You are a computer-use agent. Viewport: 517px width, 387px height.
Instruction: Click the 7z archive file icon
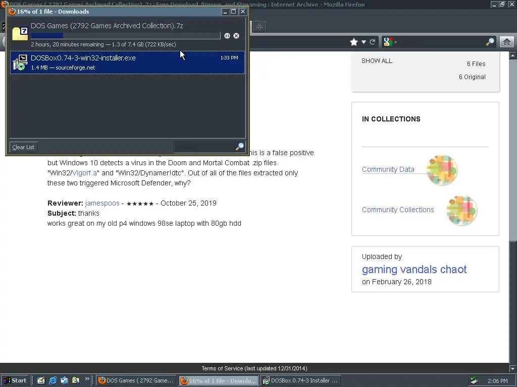pyautogui.click(x=20, y=34)
